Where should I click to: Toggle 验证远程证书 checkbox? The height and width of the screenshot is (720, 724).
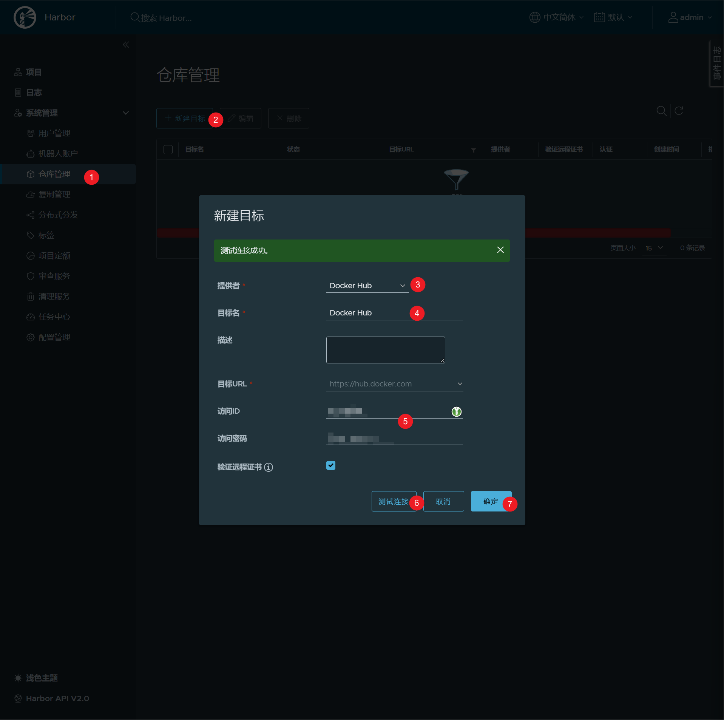coord(331,465)
